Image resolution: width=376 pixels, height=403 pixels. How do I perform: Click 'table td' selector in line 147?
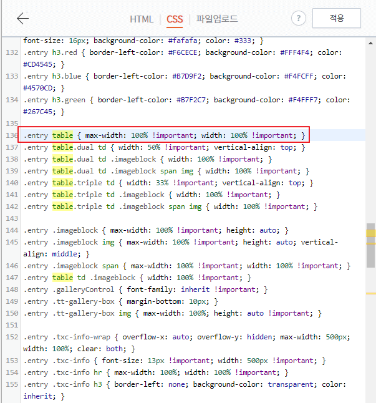[x=69, y=278]
